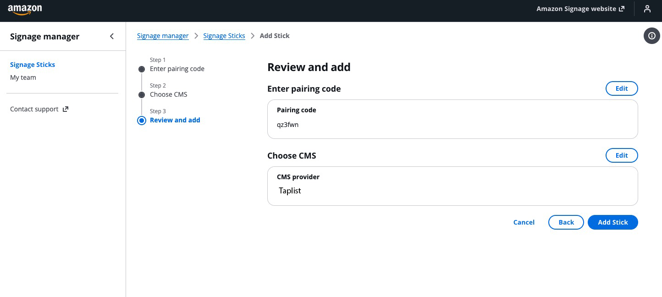Jump to Step 1 Enter pairing code
The image size is (662, 297).
177,69
